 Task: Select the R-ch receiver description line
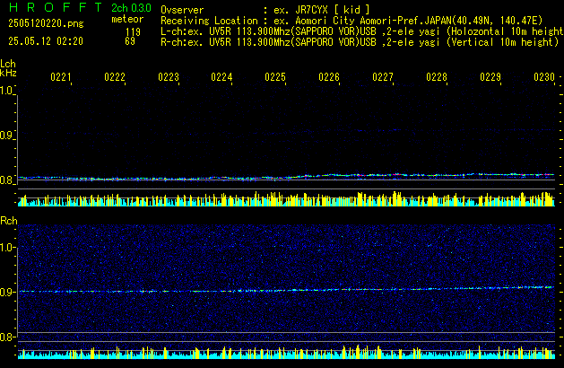360,42
